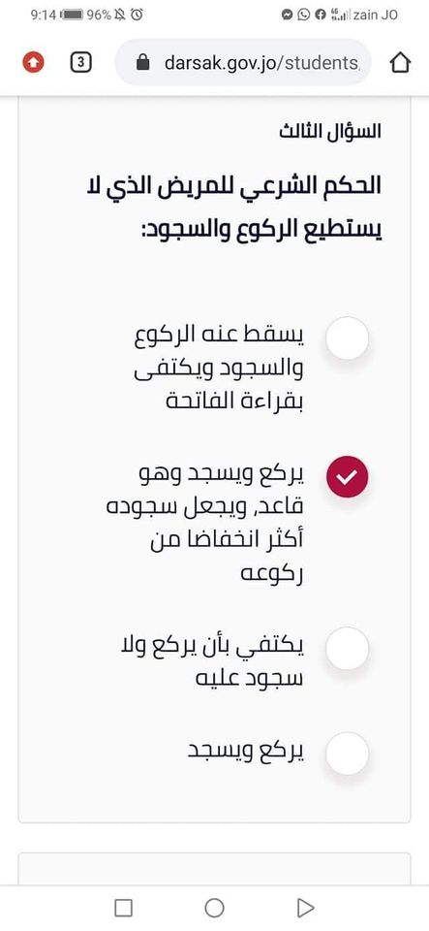
Task: Tap the Android recent apps square button
Action: tap(123, 908)
